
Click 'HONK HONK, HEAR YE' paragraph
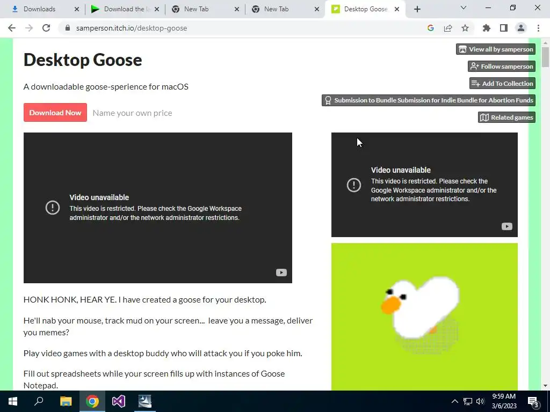pyautogui.click(x=145, y=299)
